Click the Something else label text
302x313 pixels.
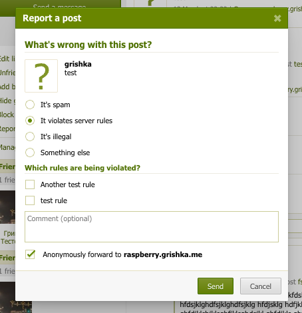coord(65,153)
